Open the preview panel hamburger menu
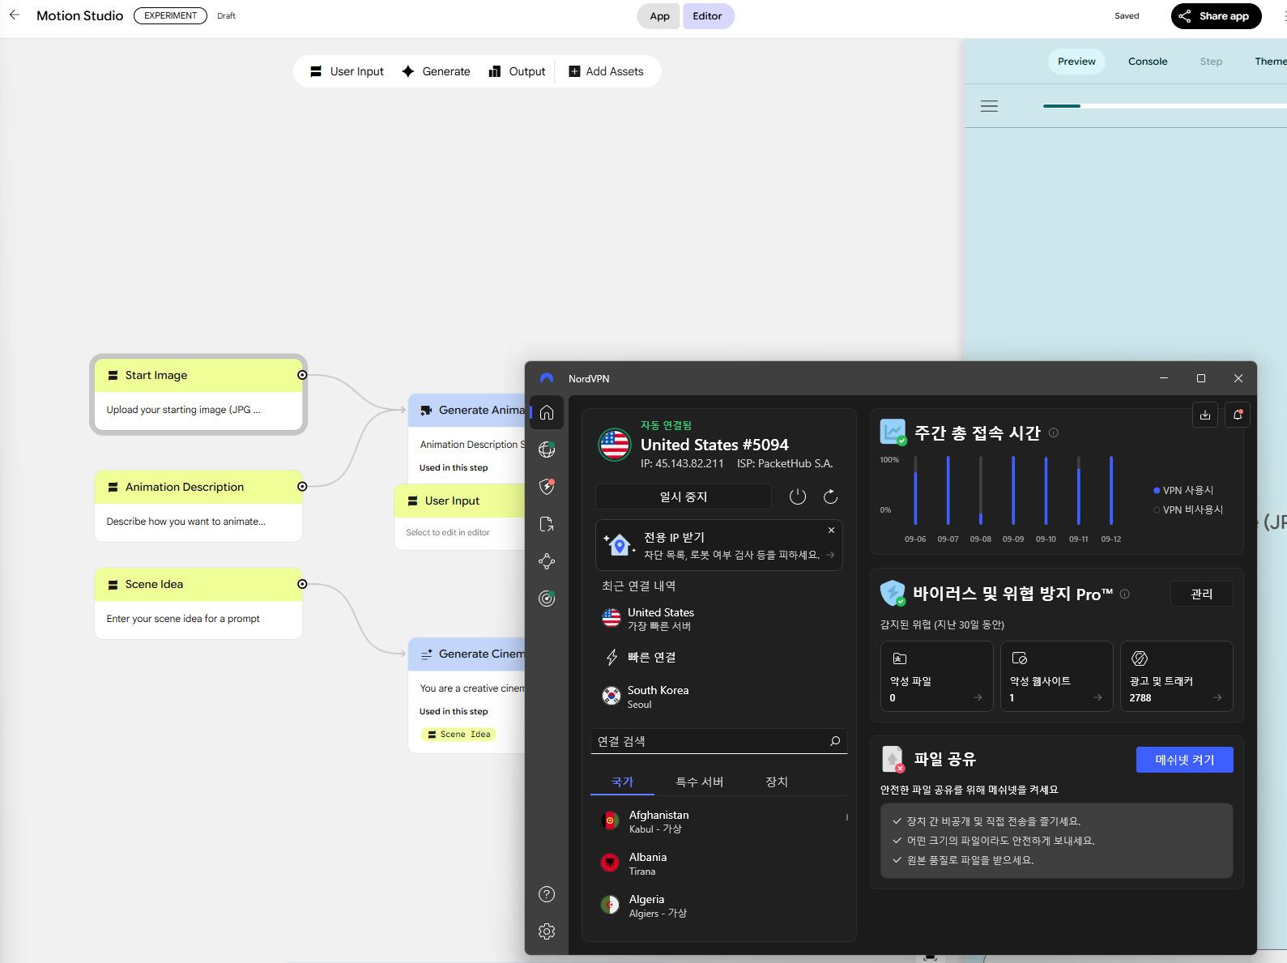This screenshot has height=963, width=1287. [989, 106]
